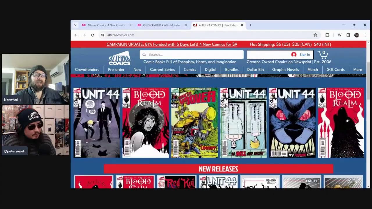
Task: Switch to KING CRYPTID #5-9 tab
Action: (x=162, y=25)
